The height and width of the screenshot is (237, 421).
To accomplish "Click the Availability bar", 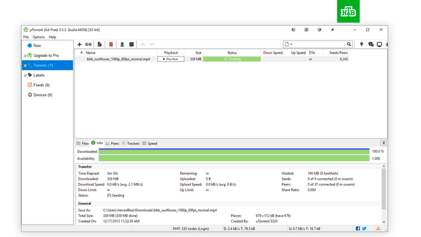I will [x=234, y=158].
